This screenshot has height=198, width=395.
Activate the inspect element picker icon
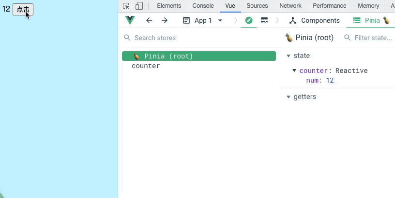[x=126, y=6]
